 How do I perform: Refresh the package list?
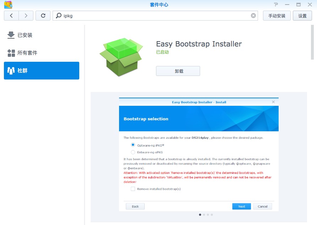[43, 16]
